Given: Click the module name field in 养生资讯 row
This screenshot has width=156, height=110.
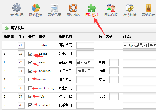Looking at the screenshot, I should 85,88.
